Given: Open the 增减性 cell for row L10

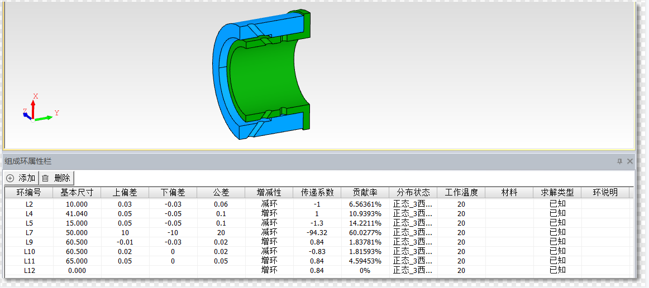Looking at the screenshot, I should click(x=269, y=251).
